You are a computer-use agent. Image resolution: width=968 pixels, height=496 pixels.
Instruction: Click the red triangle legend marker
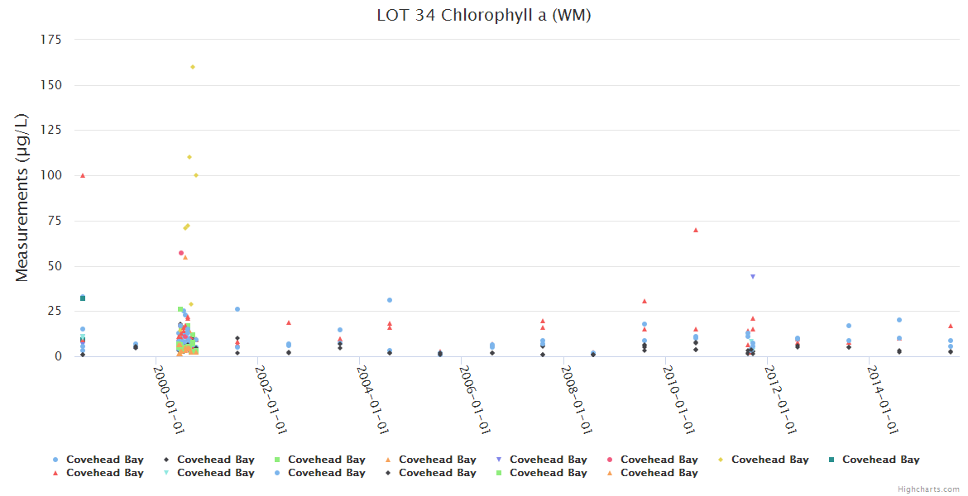[55, 473]
